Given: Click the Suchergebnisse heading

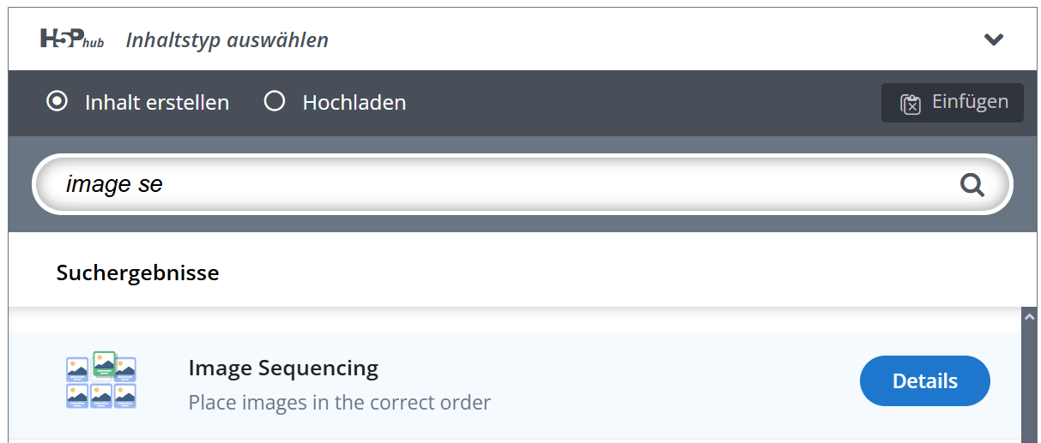Looking at the screenshot, I should pos(137,273).
